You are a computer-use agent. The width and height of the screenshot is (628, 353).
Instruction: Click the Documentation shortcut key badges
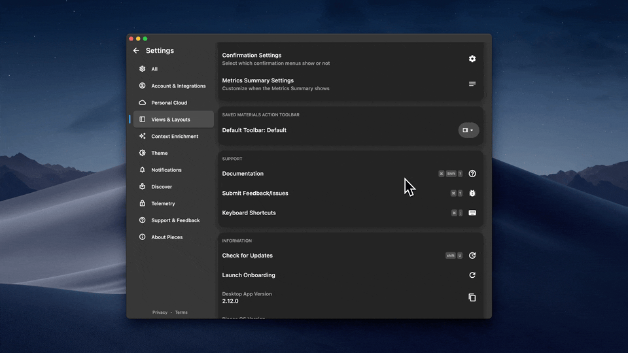click(451, 174)
